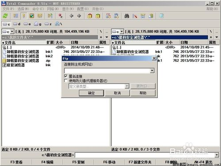Enable the 使用防火墙(代理服务器) checkbox
The image size is (221, 166).
66,81
